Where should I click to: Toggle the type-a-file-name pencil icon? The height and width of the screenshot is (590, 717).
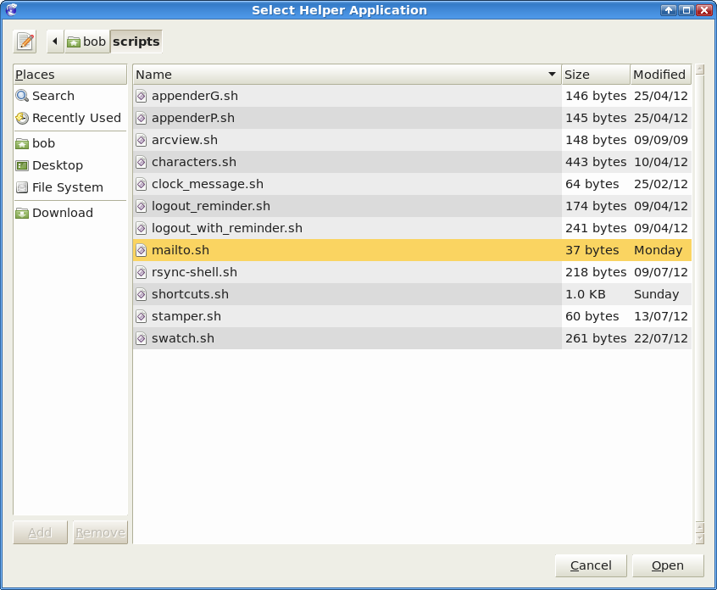25,42
